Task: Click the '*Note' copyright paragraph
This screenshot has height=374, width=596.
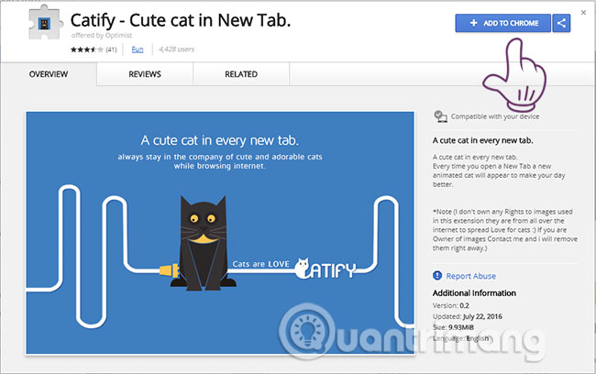Action: coord(505,230)
